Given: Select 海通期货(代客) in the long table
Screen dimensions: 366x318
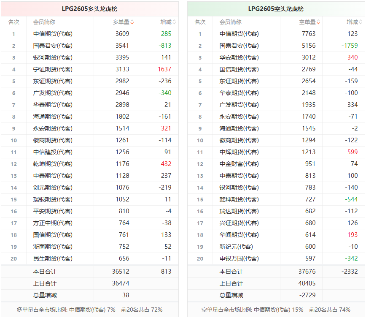Looking at the screenshot, I should point(53,117).
